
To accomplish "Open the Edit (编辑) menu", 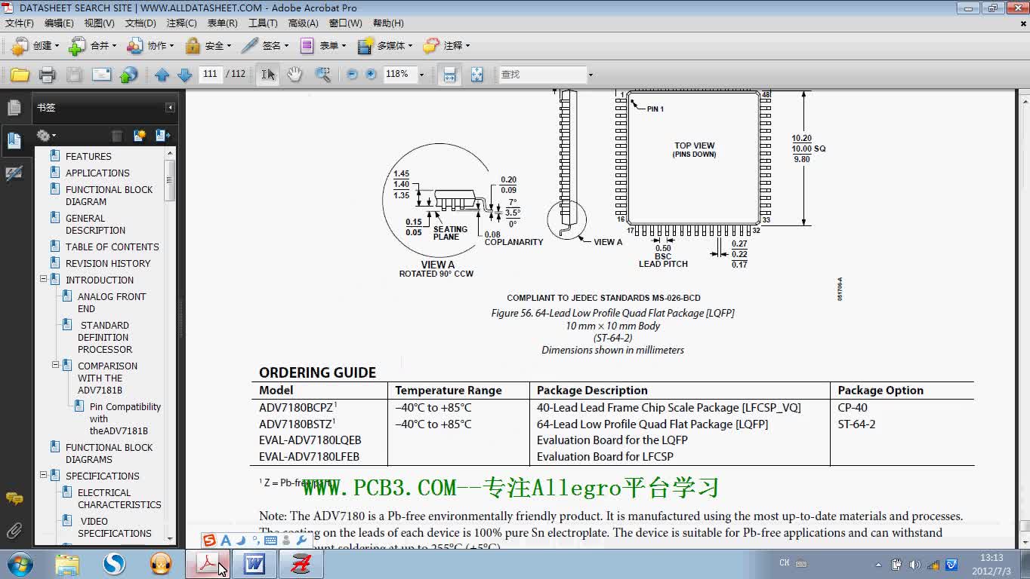I will (59, 23).
